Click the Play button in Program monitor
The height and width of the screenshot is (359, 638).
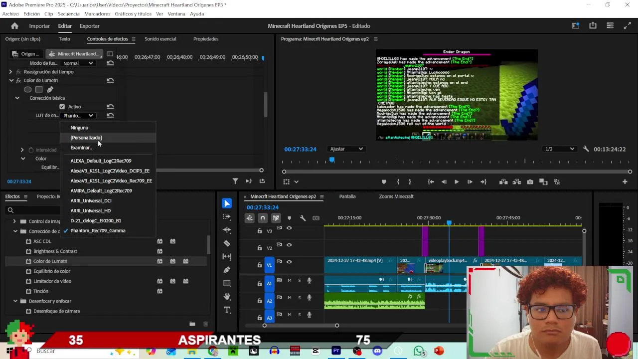pos(456,182)
